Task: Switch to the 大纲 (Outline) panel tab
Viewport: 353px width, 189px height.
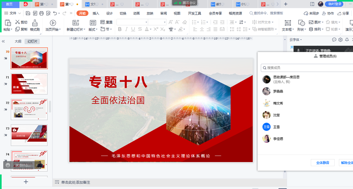Action: (18, 42)
